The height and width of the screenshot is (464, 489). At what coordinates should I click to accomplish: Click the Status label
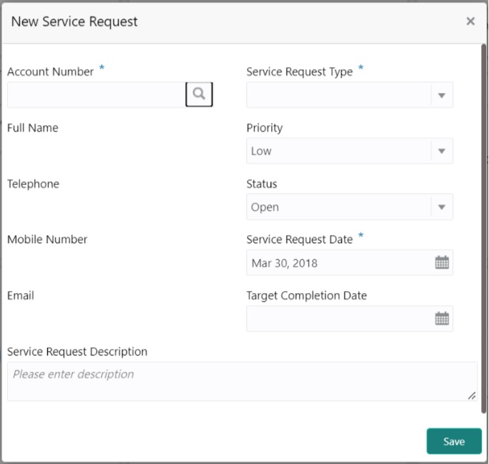262,184
